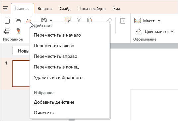The width and height of the screenshot is (178, 121).
Task: Click the insert image icon
Action: [29, 21]
